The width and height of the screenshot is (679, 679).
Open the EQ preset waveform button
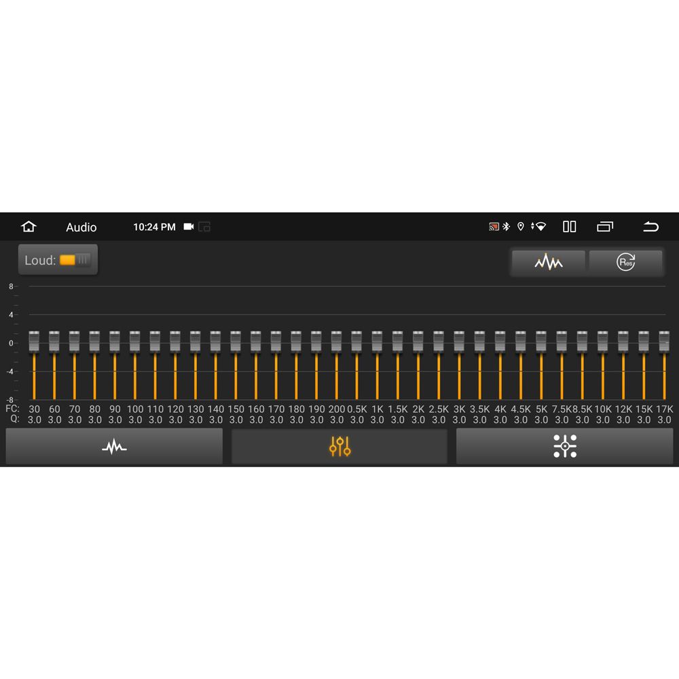click(549, 262)
